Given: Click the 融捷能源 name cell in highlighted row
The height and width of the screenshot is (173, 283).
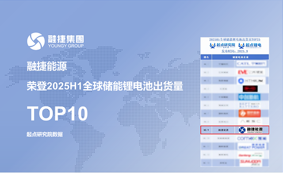Looking at the screenshot, I should pyautogui.click(x=223, y=130).
